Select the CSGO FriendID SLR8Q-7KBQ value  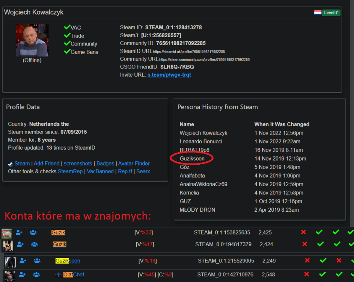point(177,67)
